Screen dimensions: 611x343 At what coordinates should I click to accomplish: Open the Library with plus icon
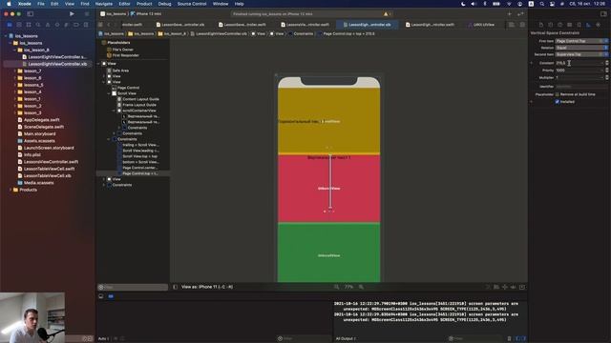pos(509,13)
